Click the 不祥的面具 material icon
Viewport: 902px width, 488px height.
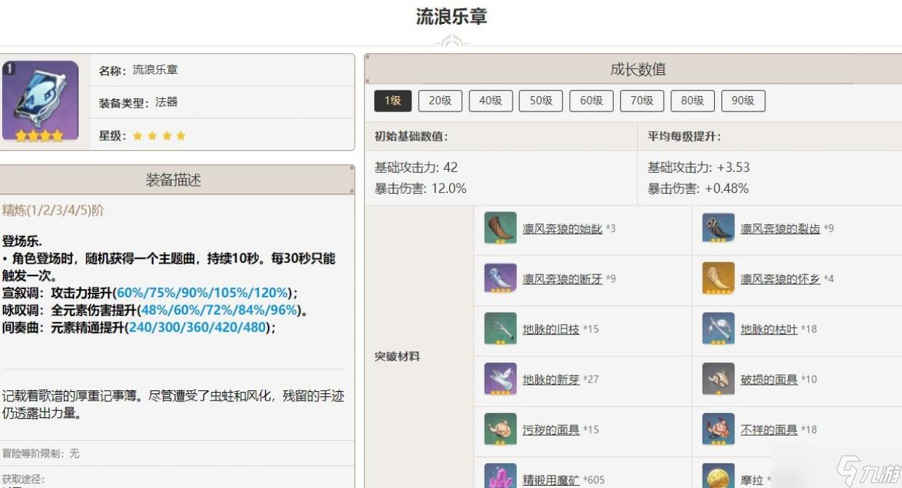click(x=719, y=429)
